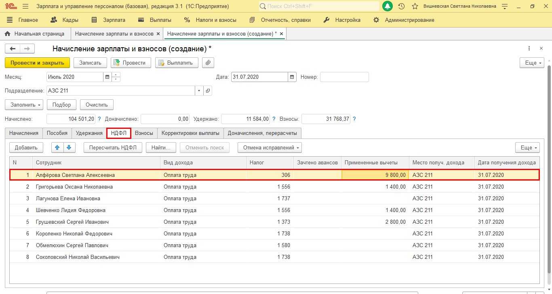
Task: Expand the top Еще menu near Выплатить row
Action: click(x=532, y=63)
